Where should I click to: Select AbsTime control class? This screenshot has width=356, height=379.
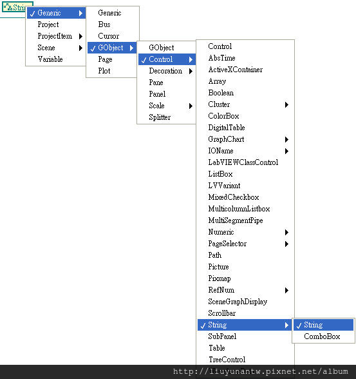click(x=245, y=58)
